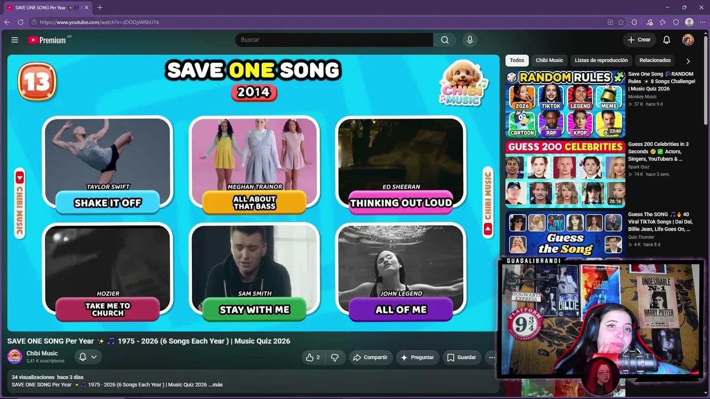Open browser extensions puzzle icon
The width and height of the screenshot is (710, 399).
pos(635,22)
